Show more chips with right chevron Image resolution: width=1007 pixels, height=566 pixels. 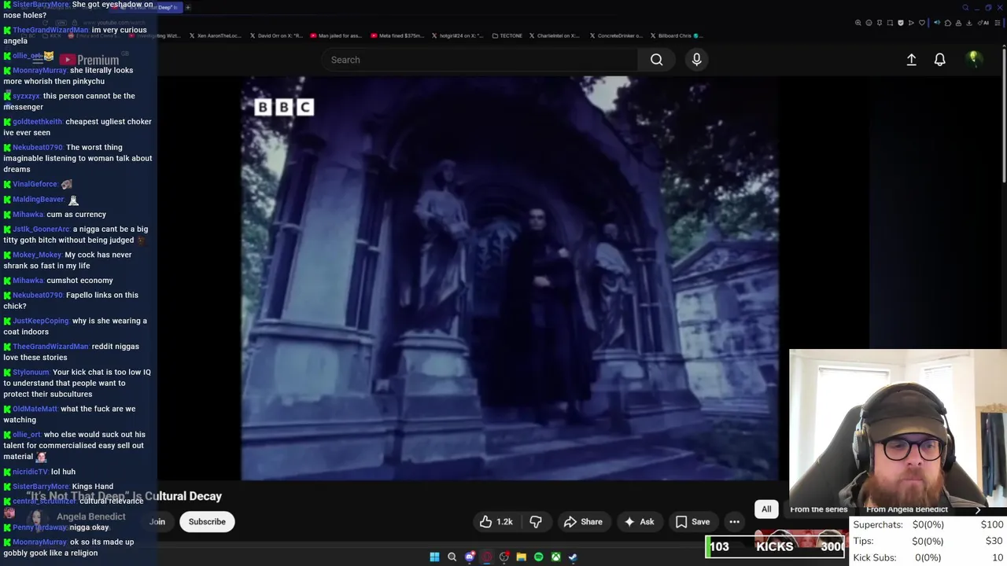click(978, 509)
